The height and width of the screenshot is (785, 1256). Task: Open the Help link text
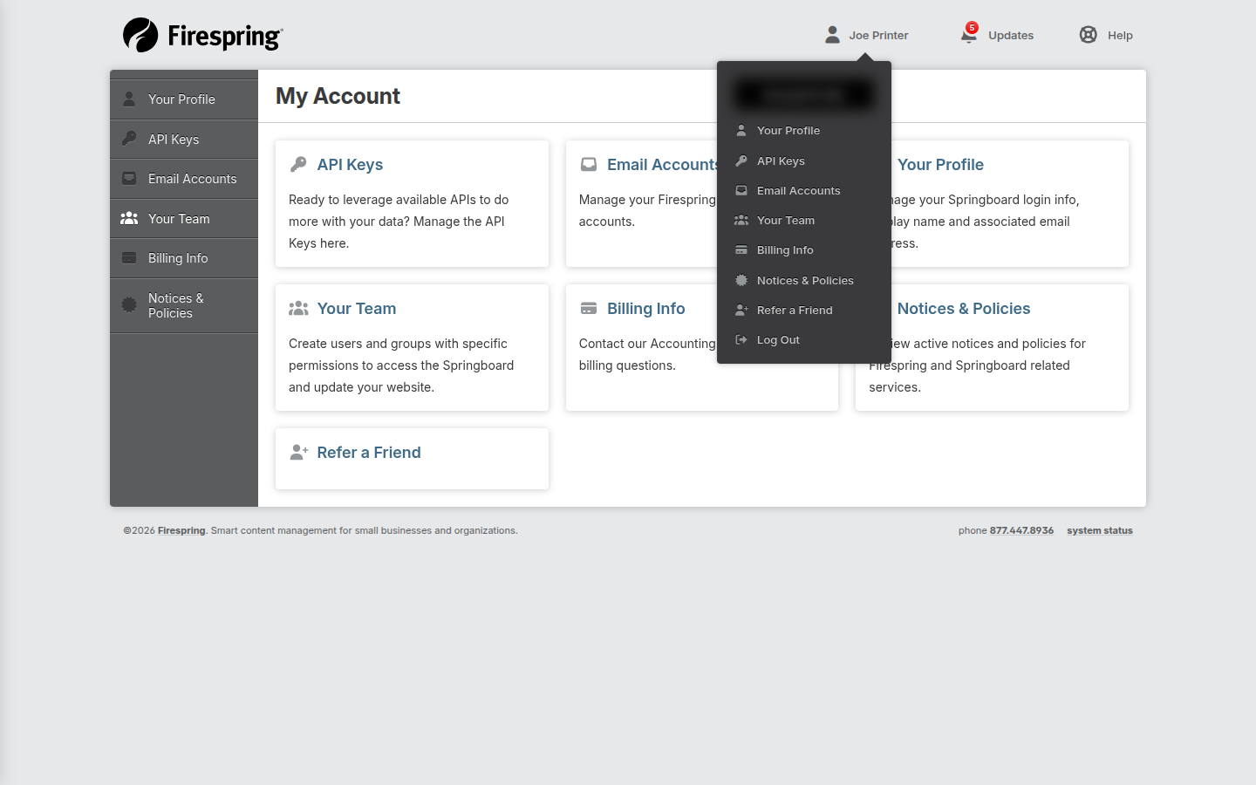click(x=1120, y=36)
